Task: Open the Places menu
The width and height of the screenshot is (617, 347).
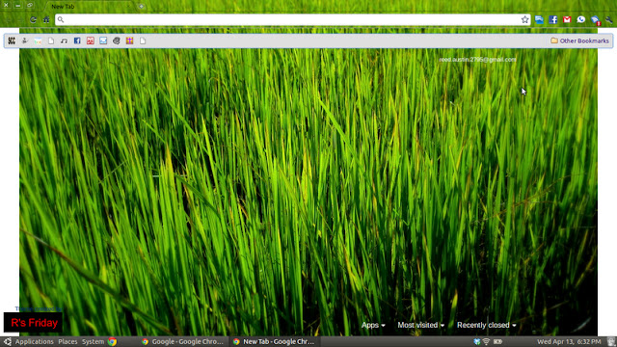Action: click(67, 341)
